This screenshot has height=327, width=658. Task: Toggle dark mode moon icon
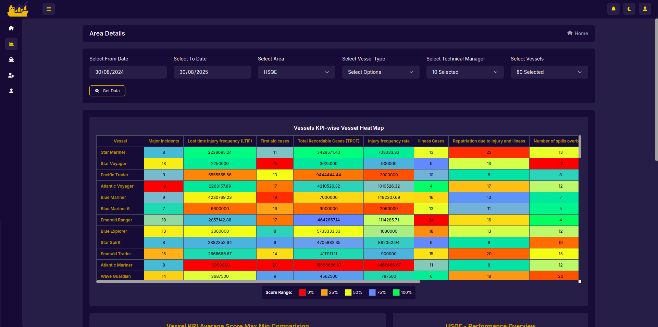point(629,9)
